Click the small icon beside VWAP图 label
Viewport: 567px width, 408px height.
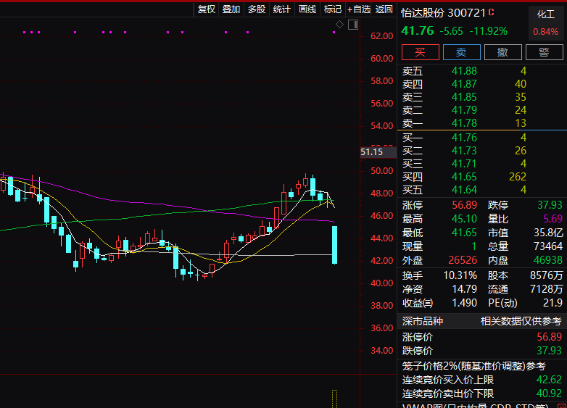click(560, 407)
